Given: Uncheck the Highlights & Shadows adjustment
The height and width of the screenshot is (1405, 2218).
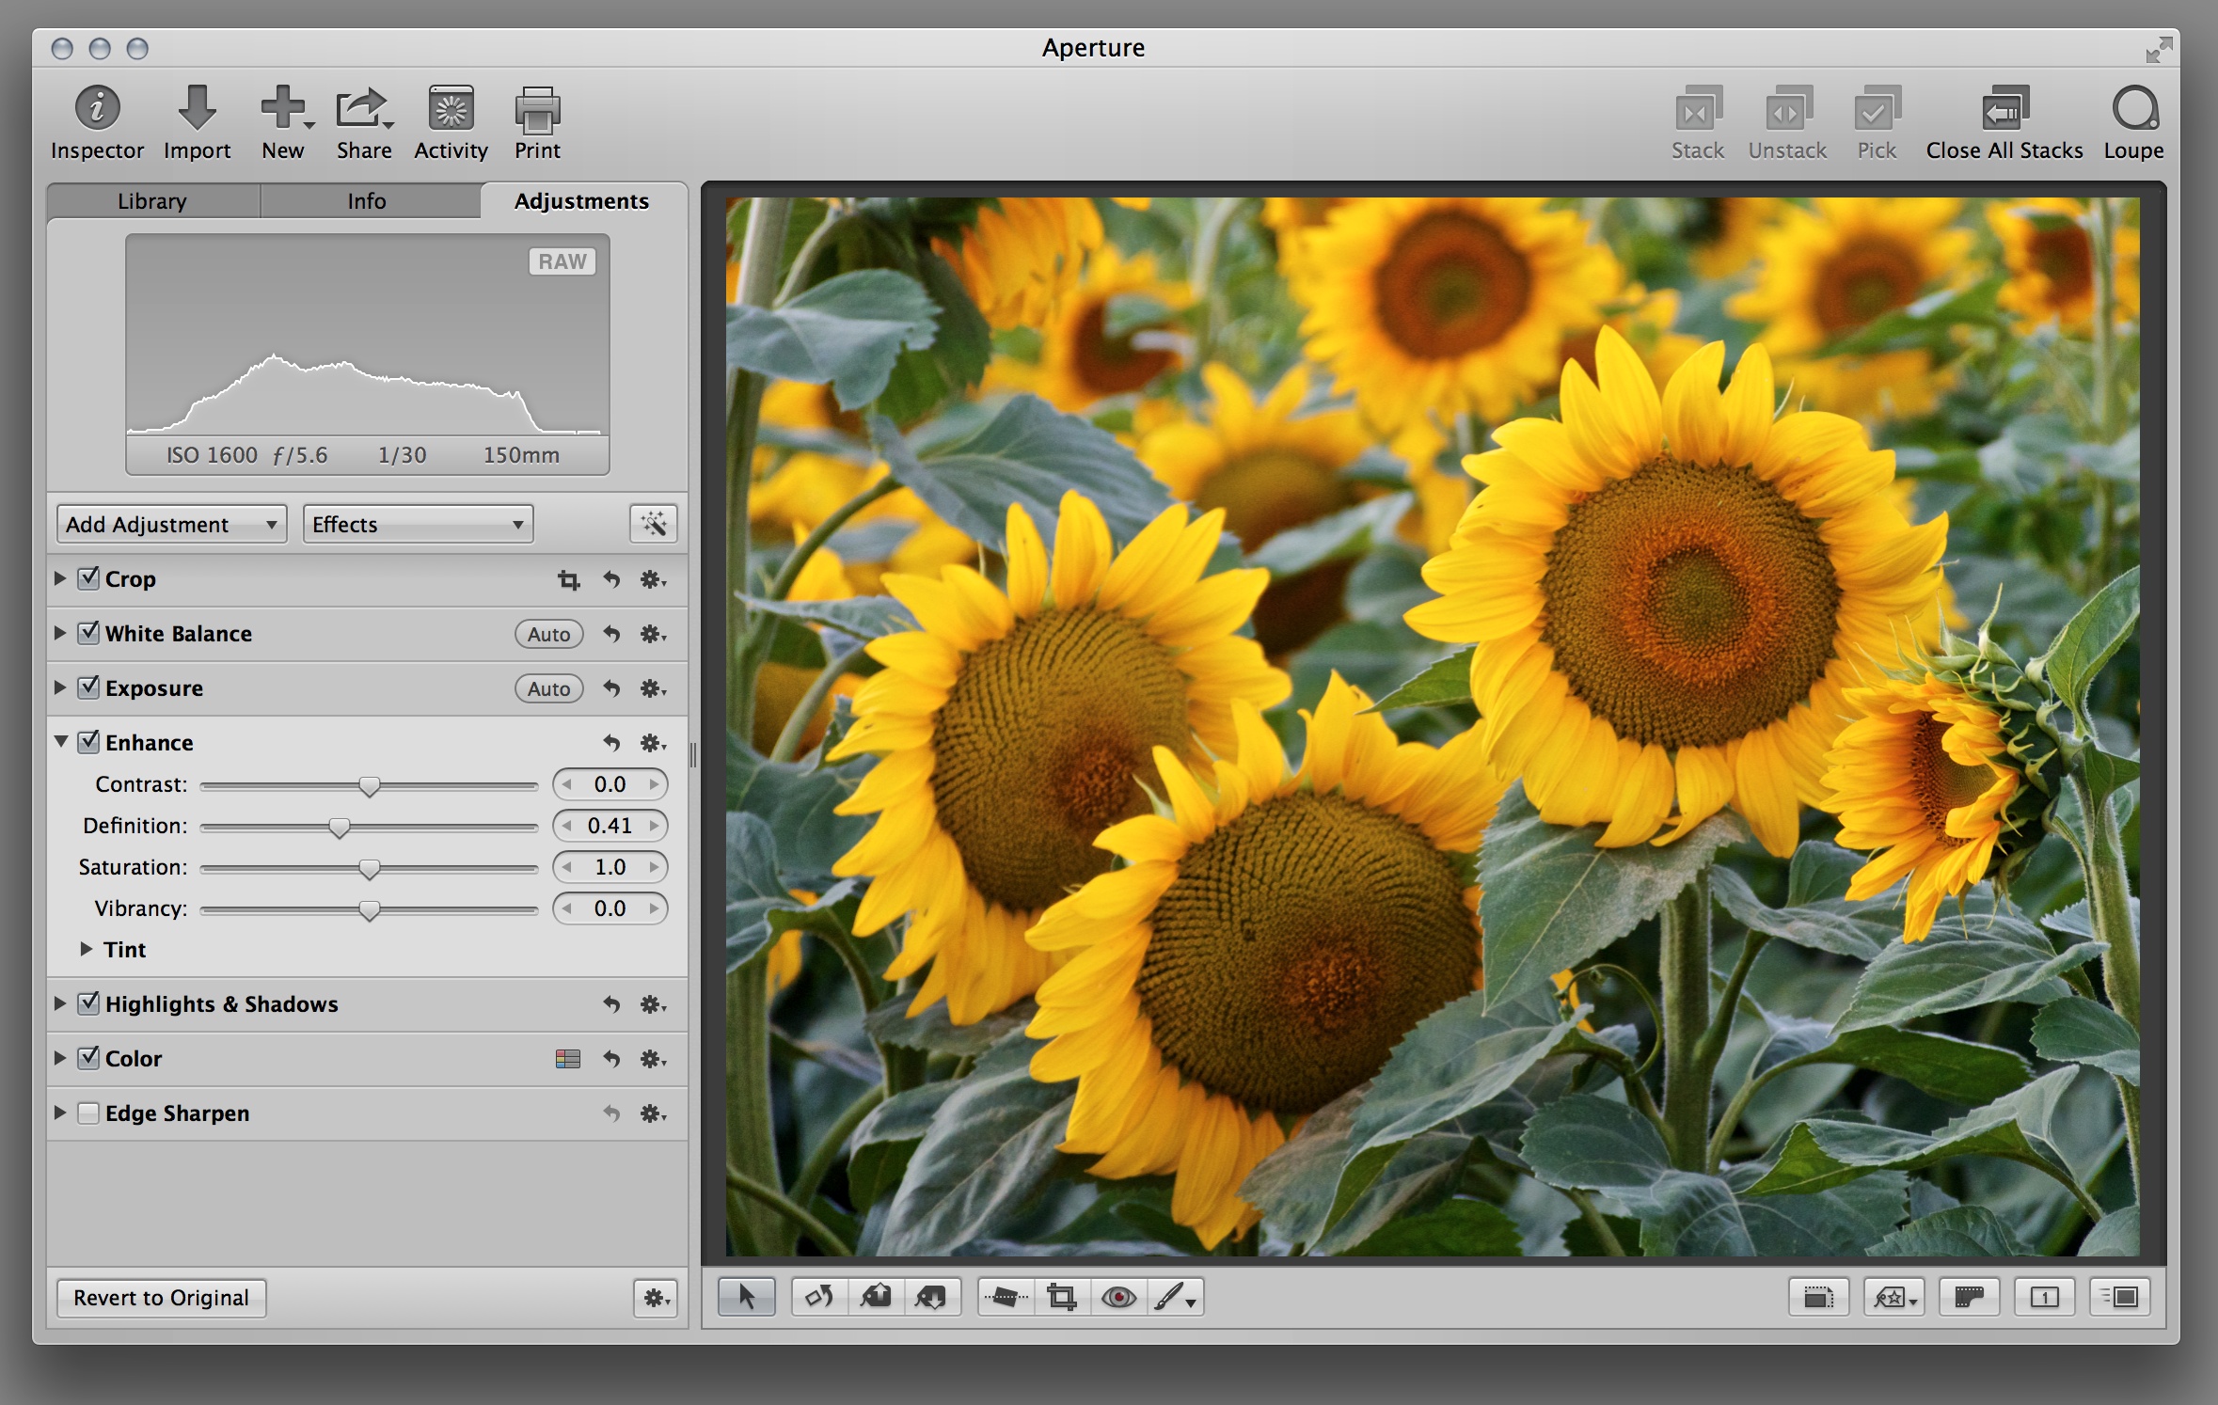Looking at the screenshot, I should pyautogui.click(x=88, y=1003).
